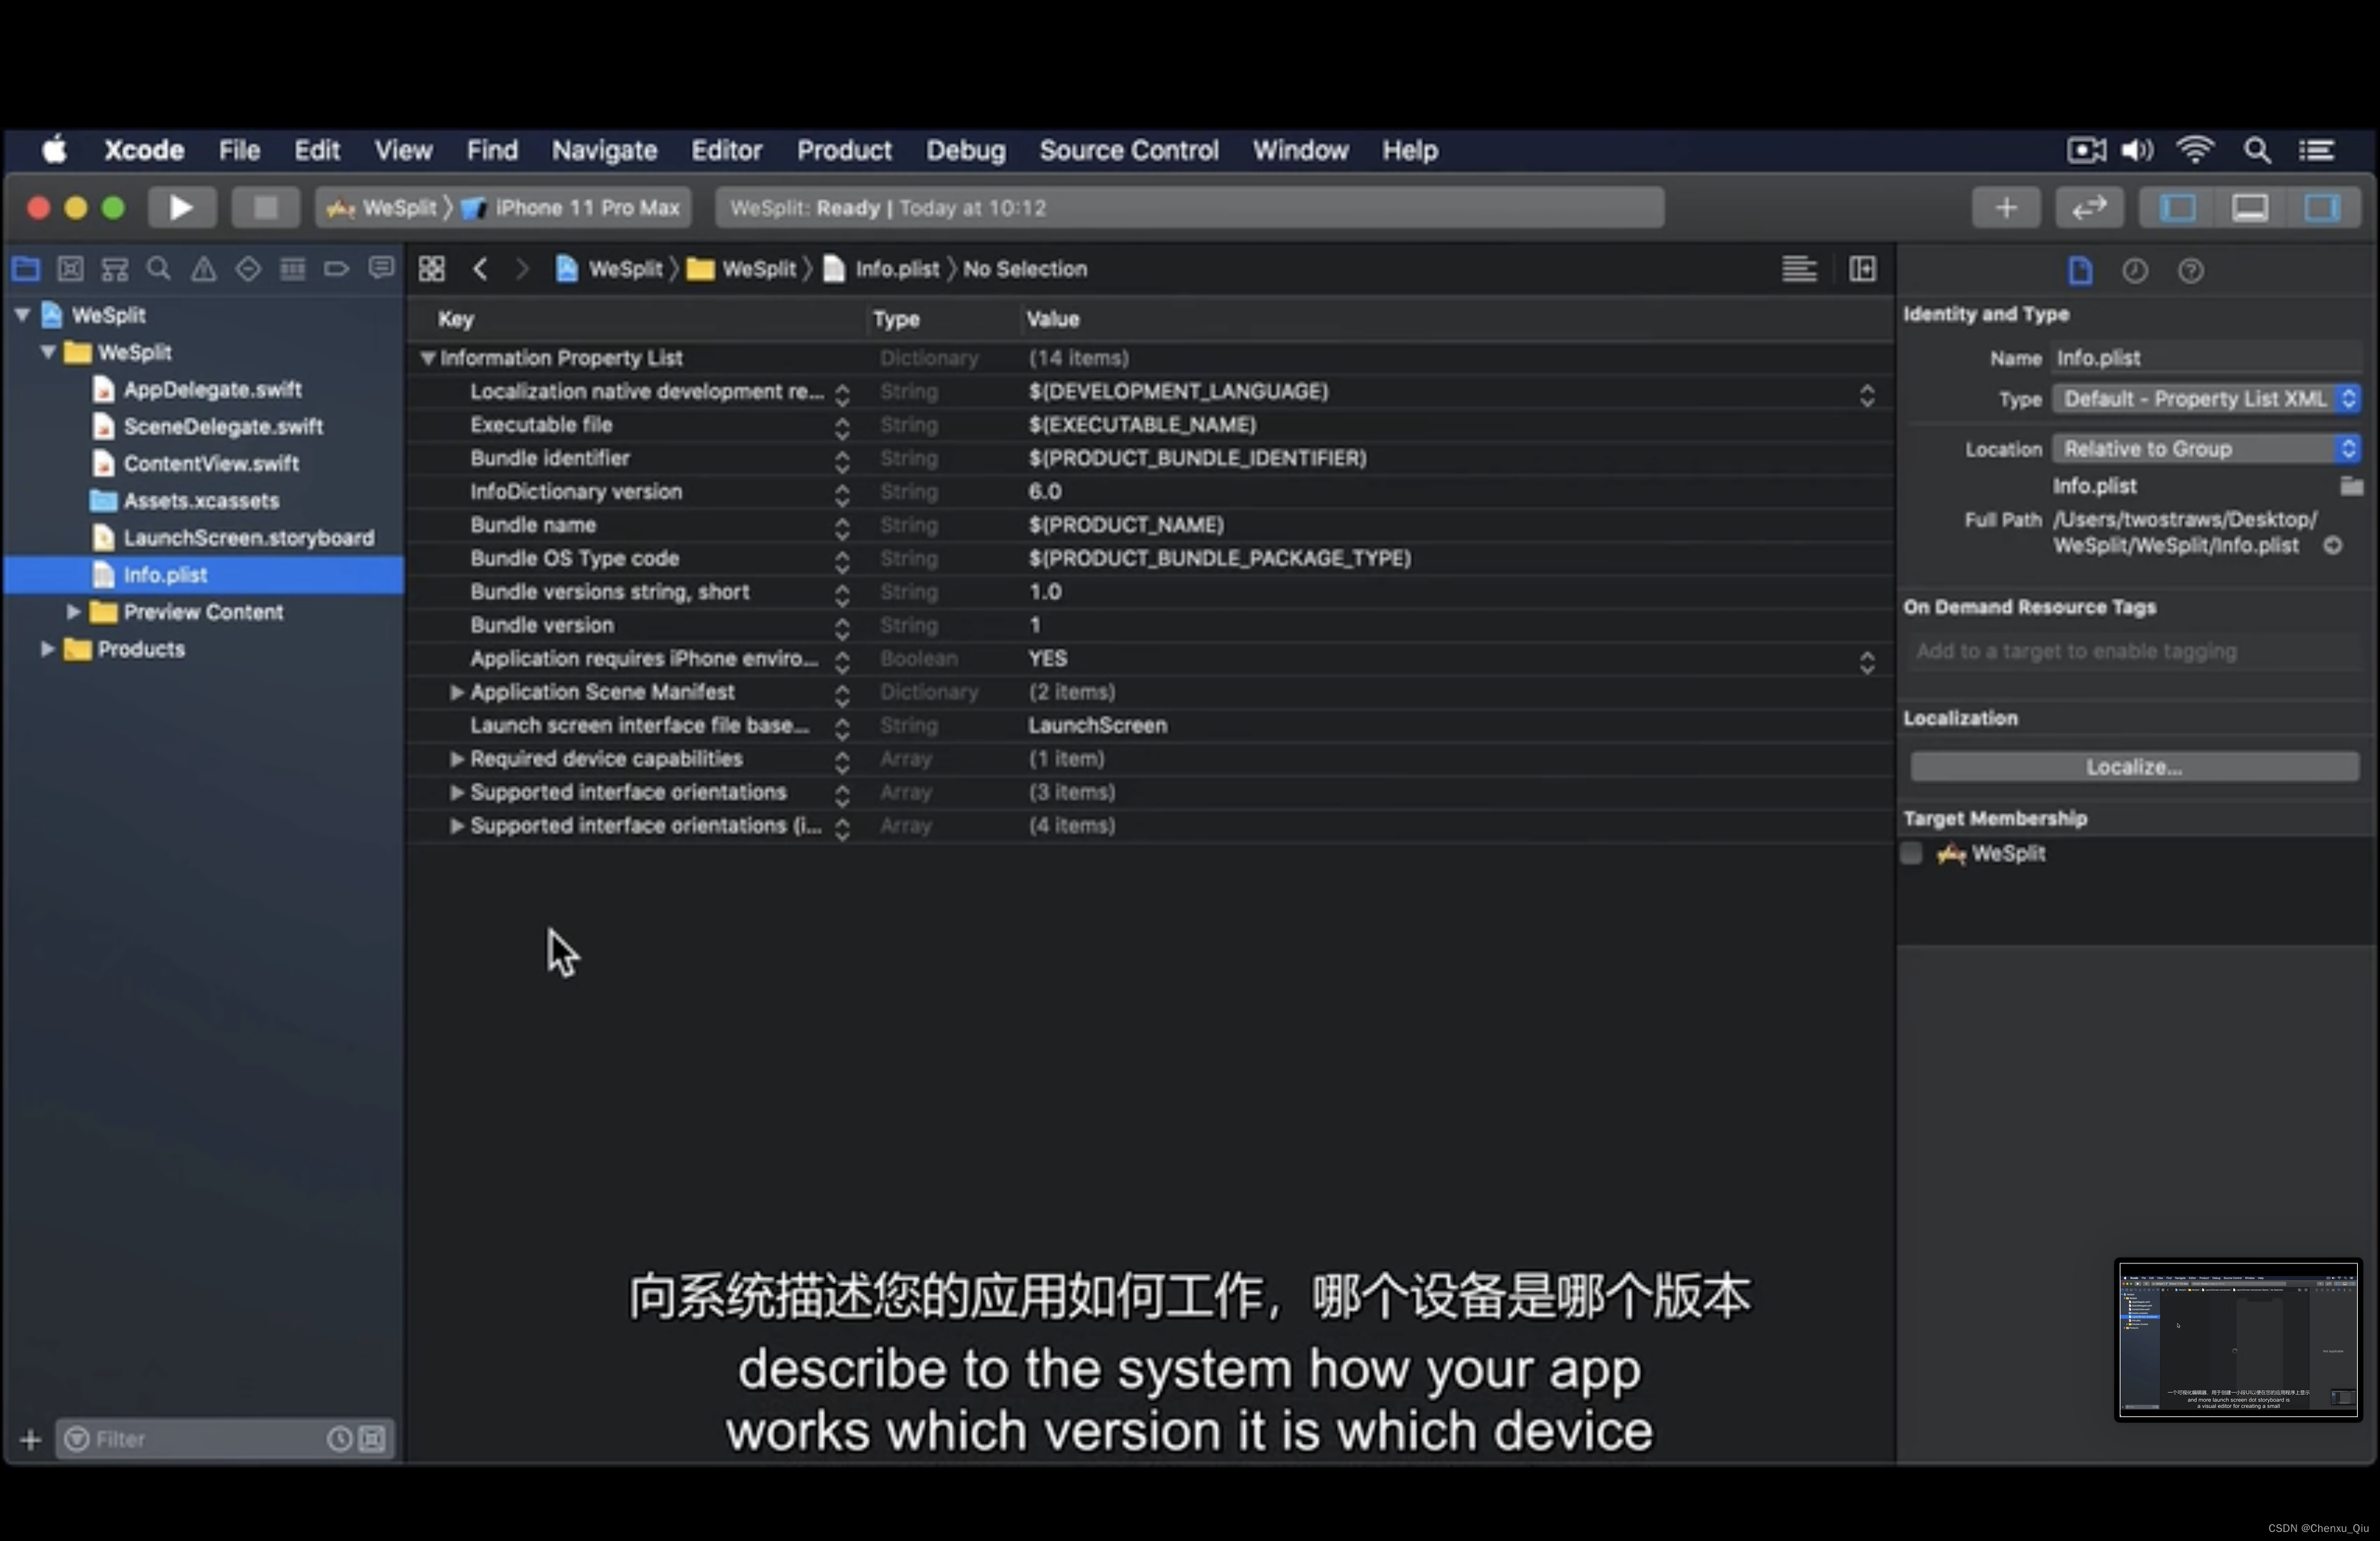Click the video preview thumbnail
Image resolution: width=2380 pixels, height=1541 pixels.
click(x=2238, y=1339)
